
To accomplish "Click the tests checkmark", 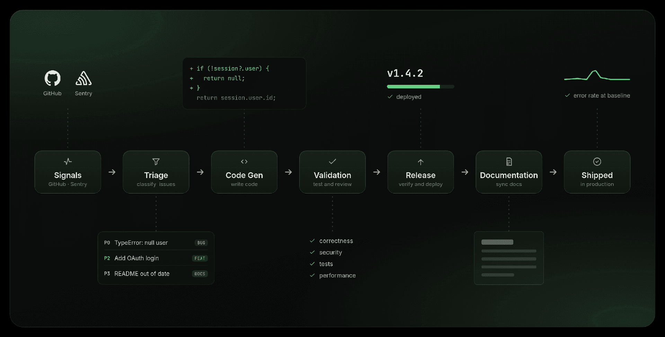I will [312, 264].
